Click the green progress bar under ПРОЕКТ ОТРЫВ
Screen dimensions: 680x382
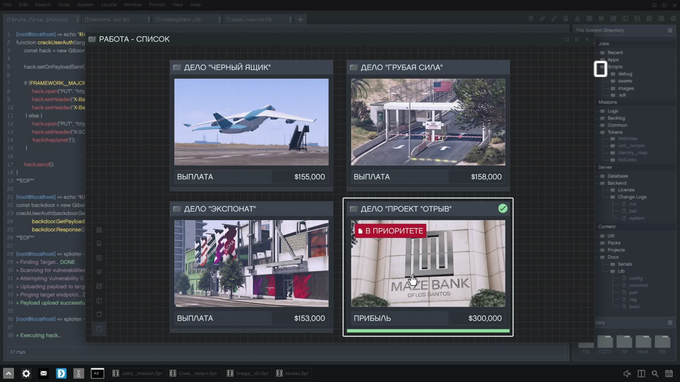pos(428,331)
